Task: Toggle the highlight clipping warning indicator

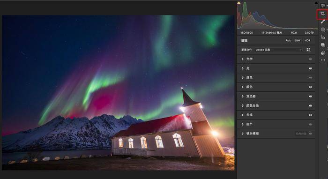Action: 316,3
